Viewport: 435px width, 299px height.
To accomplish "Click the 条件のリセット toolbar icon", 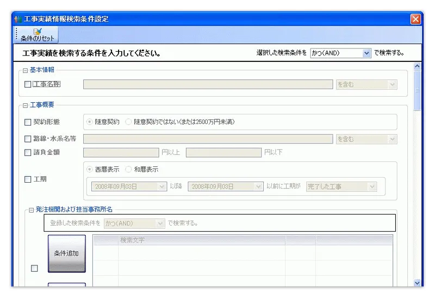I will click(x=37, y=35).
